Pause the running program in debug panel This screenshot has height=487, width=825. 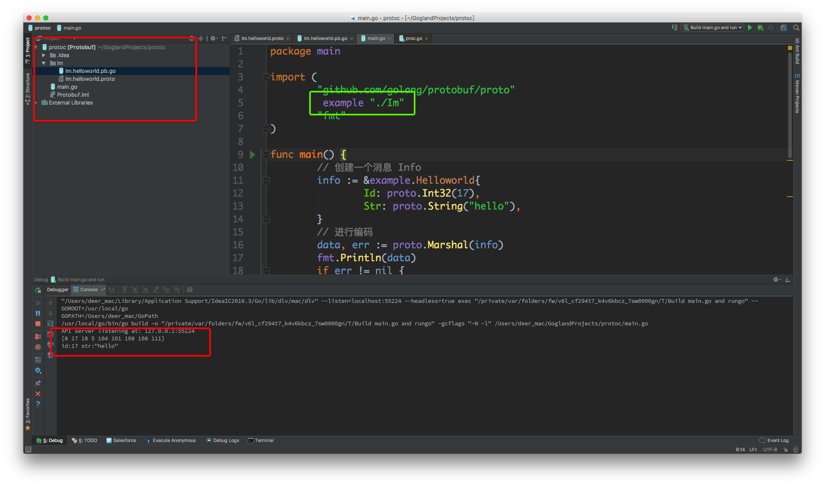point(38,313)
